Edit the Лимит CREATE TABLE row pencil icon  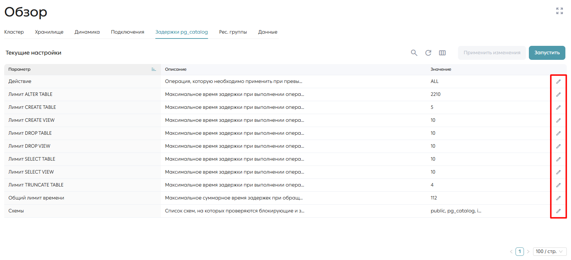[558, 107]
